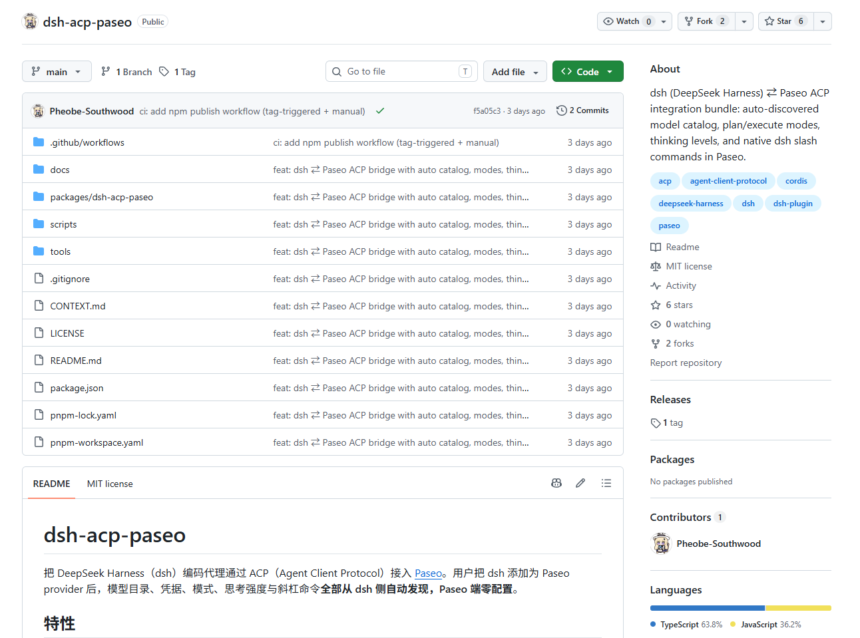Open the pnpm-lock.yaml file
This screenshot has height=638, width=860.
click(83, 415)
